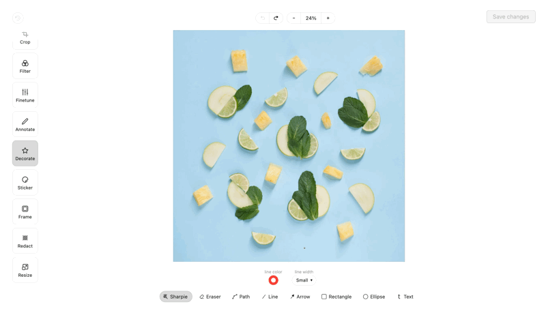Open the Crop tool
The width and height of the screenshot is (546, 313).
click(x=25, y=40)
